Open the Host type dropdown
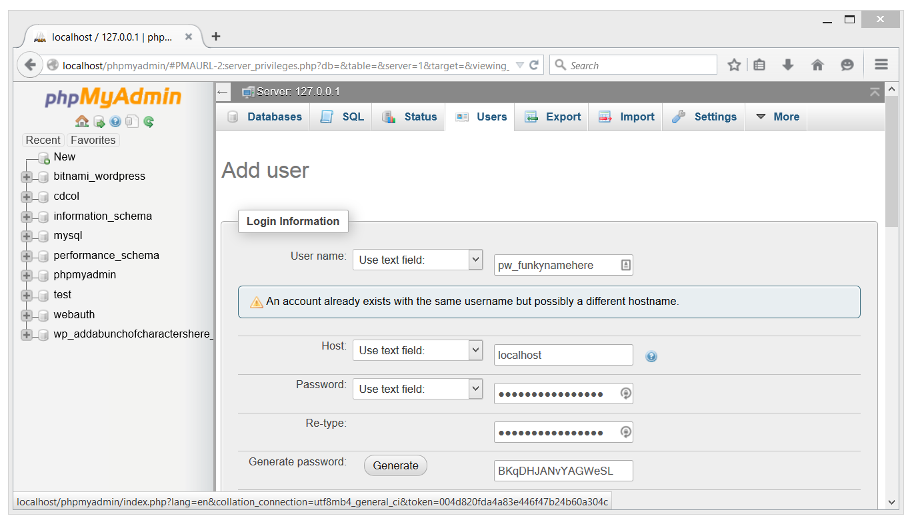 417,350
